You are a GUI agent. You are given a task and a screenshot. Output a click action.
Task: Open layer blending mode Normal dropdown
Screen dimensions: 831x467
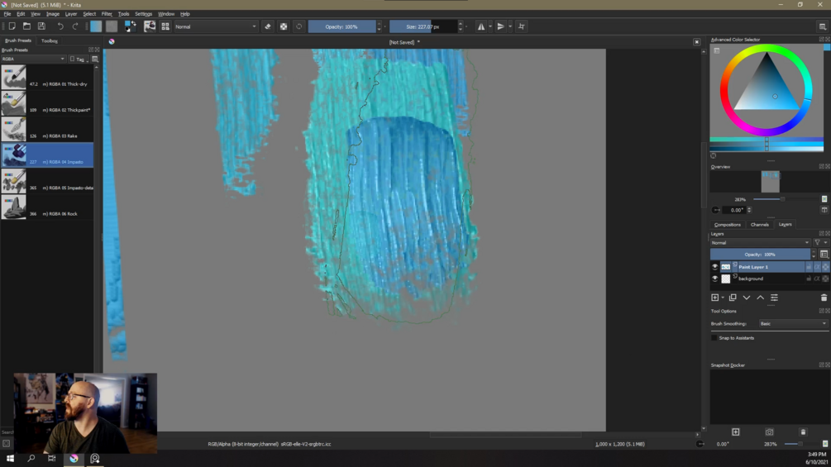pyautogui.click(x=761, y=243)
